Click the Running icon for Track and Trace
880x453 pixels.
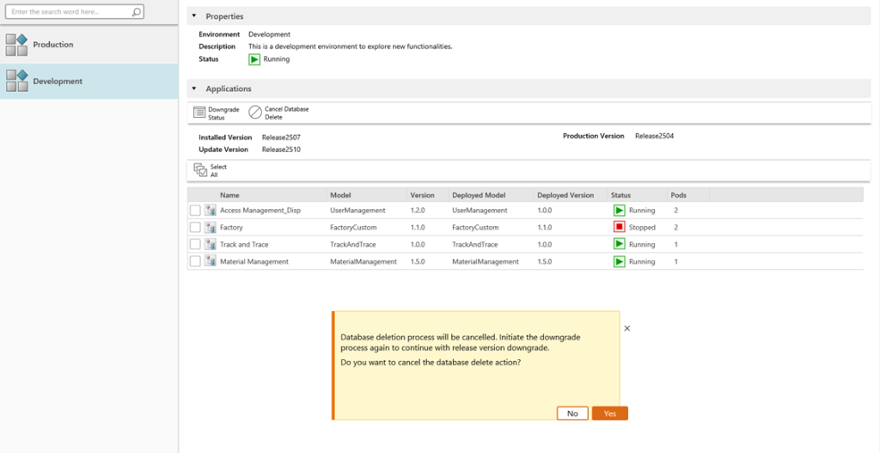point(619,244)
